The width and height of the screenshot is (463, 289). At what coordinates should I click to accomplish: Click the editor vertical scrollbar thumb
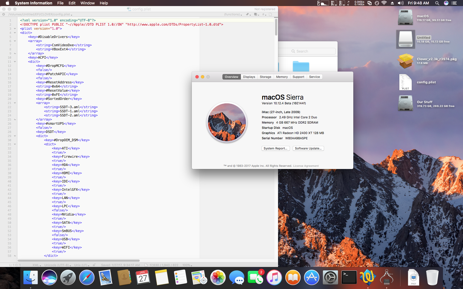tap(276, 27)
